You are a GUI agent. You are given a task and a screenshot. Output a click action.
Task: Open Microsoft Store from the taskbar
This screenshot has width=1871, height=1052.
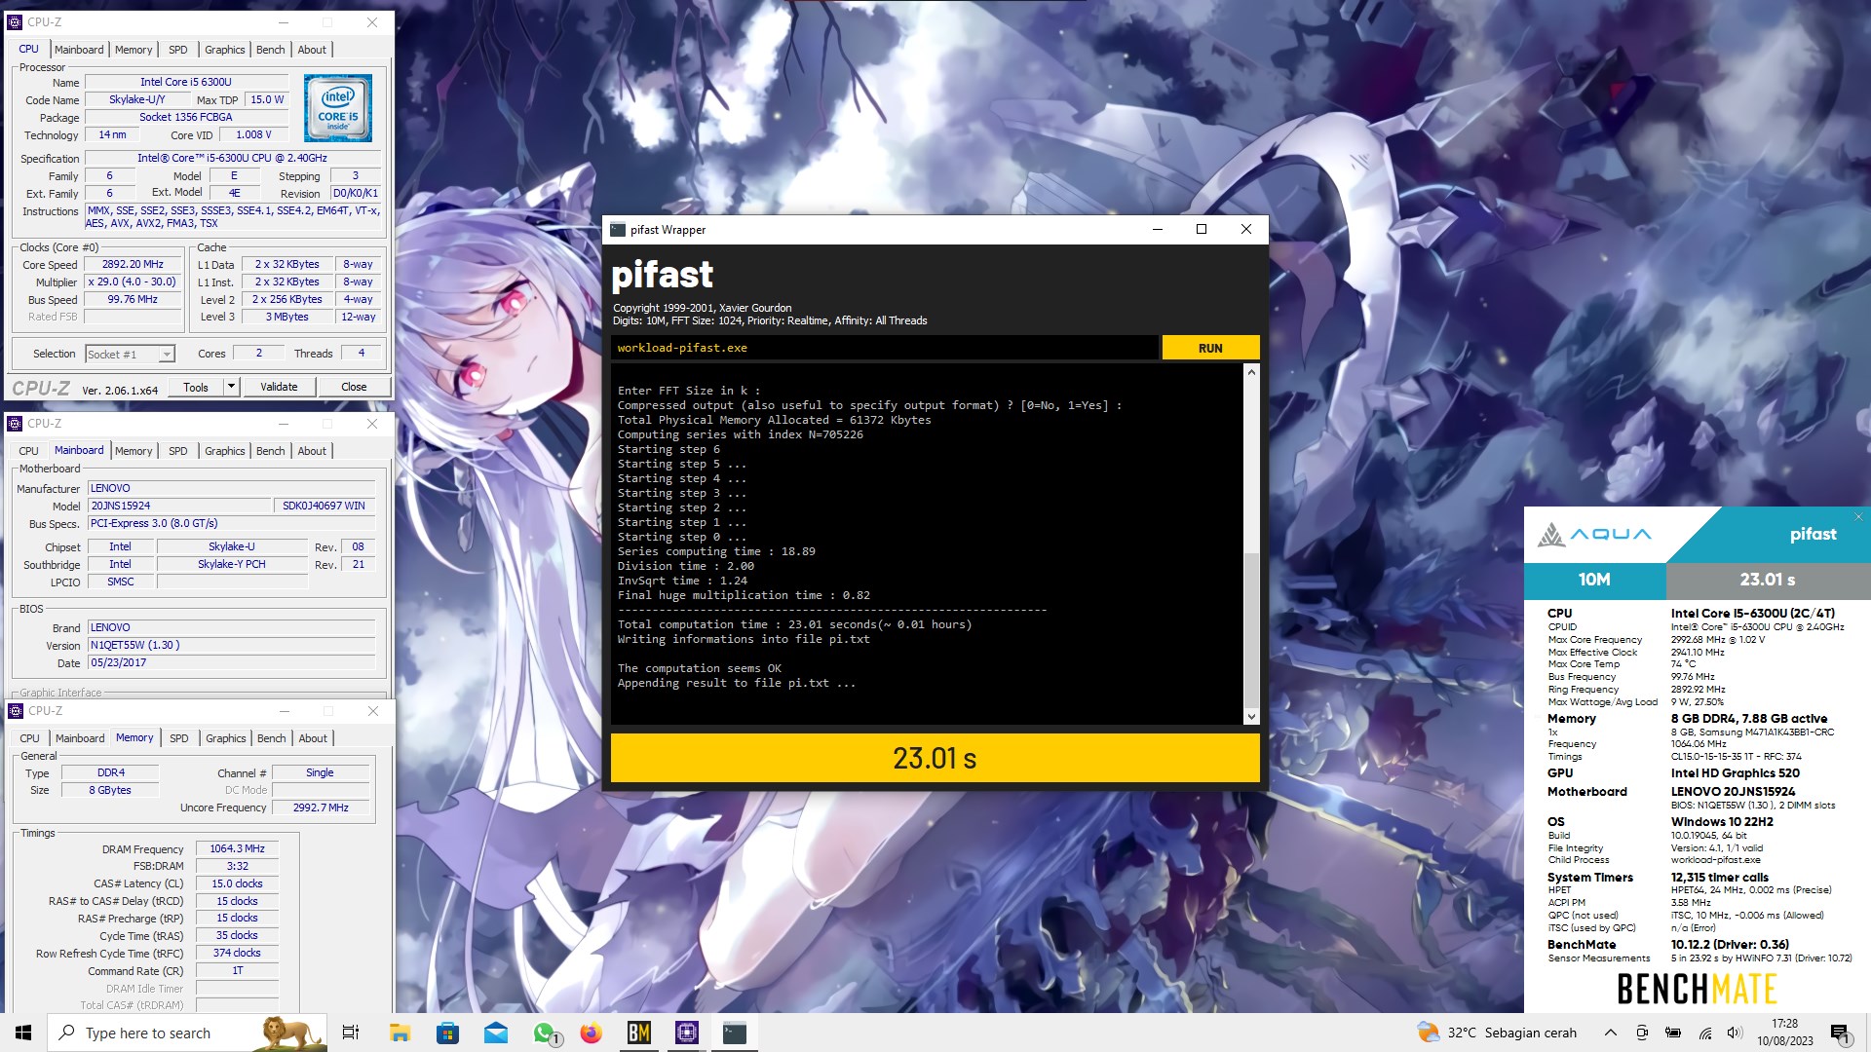[447, 1033]
